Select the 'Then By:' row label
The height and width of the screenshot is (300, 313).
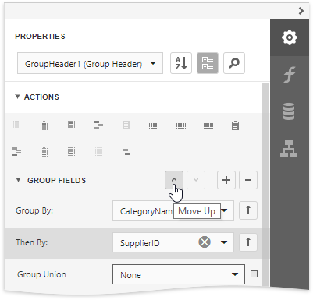pyautogui.click(x=32, y=242)
